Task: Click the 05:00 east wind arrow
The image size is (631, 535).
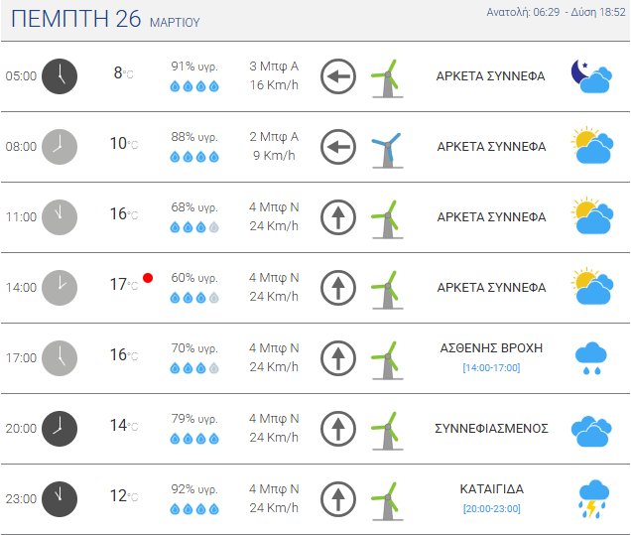Action: tap(338, 75)
